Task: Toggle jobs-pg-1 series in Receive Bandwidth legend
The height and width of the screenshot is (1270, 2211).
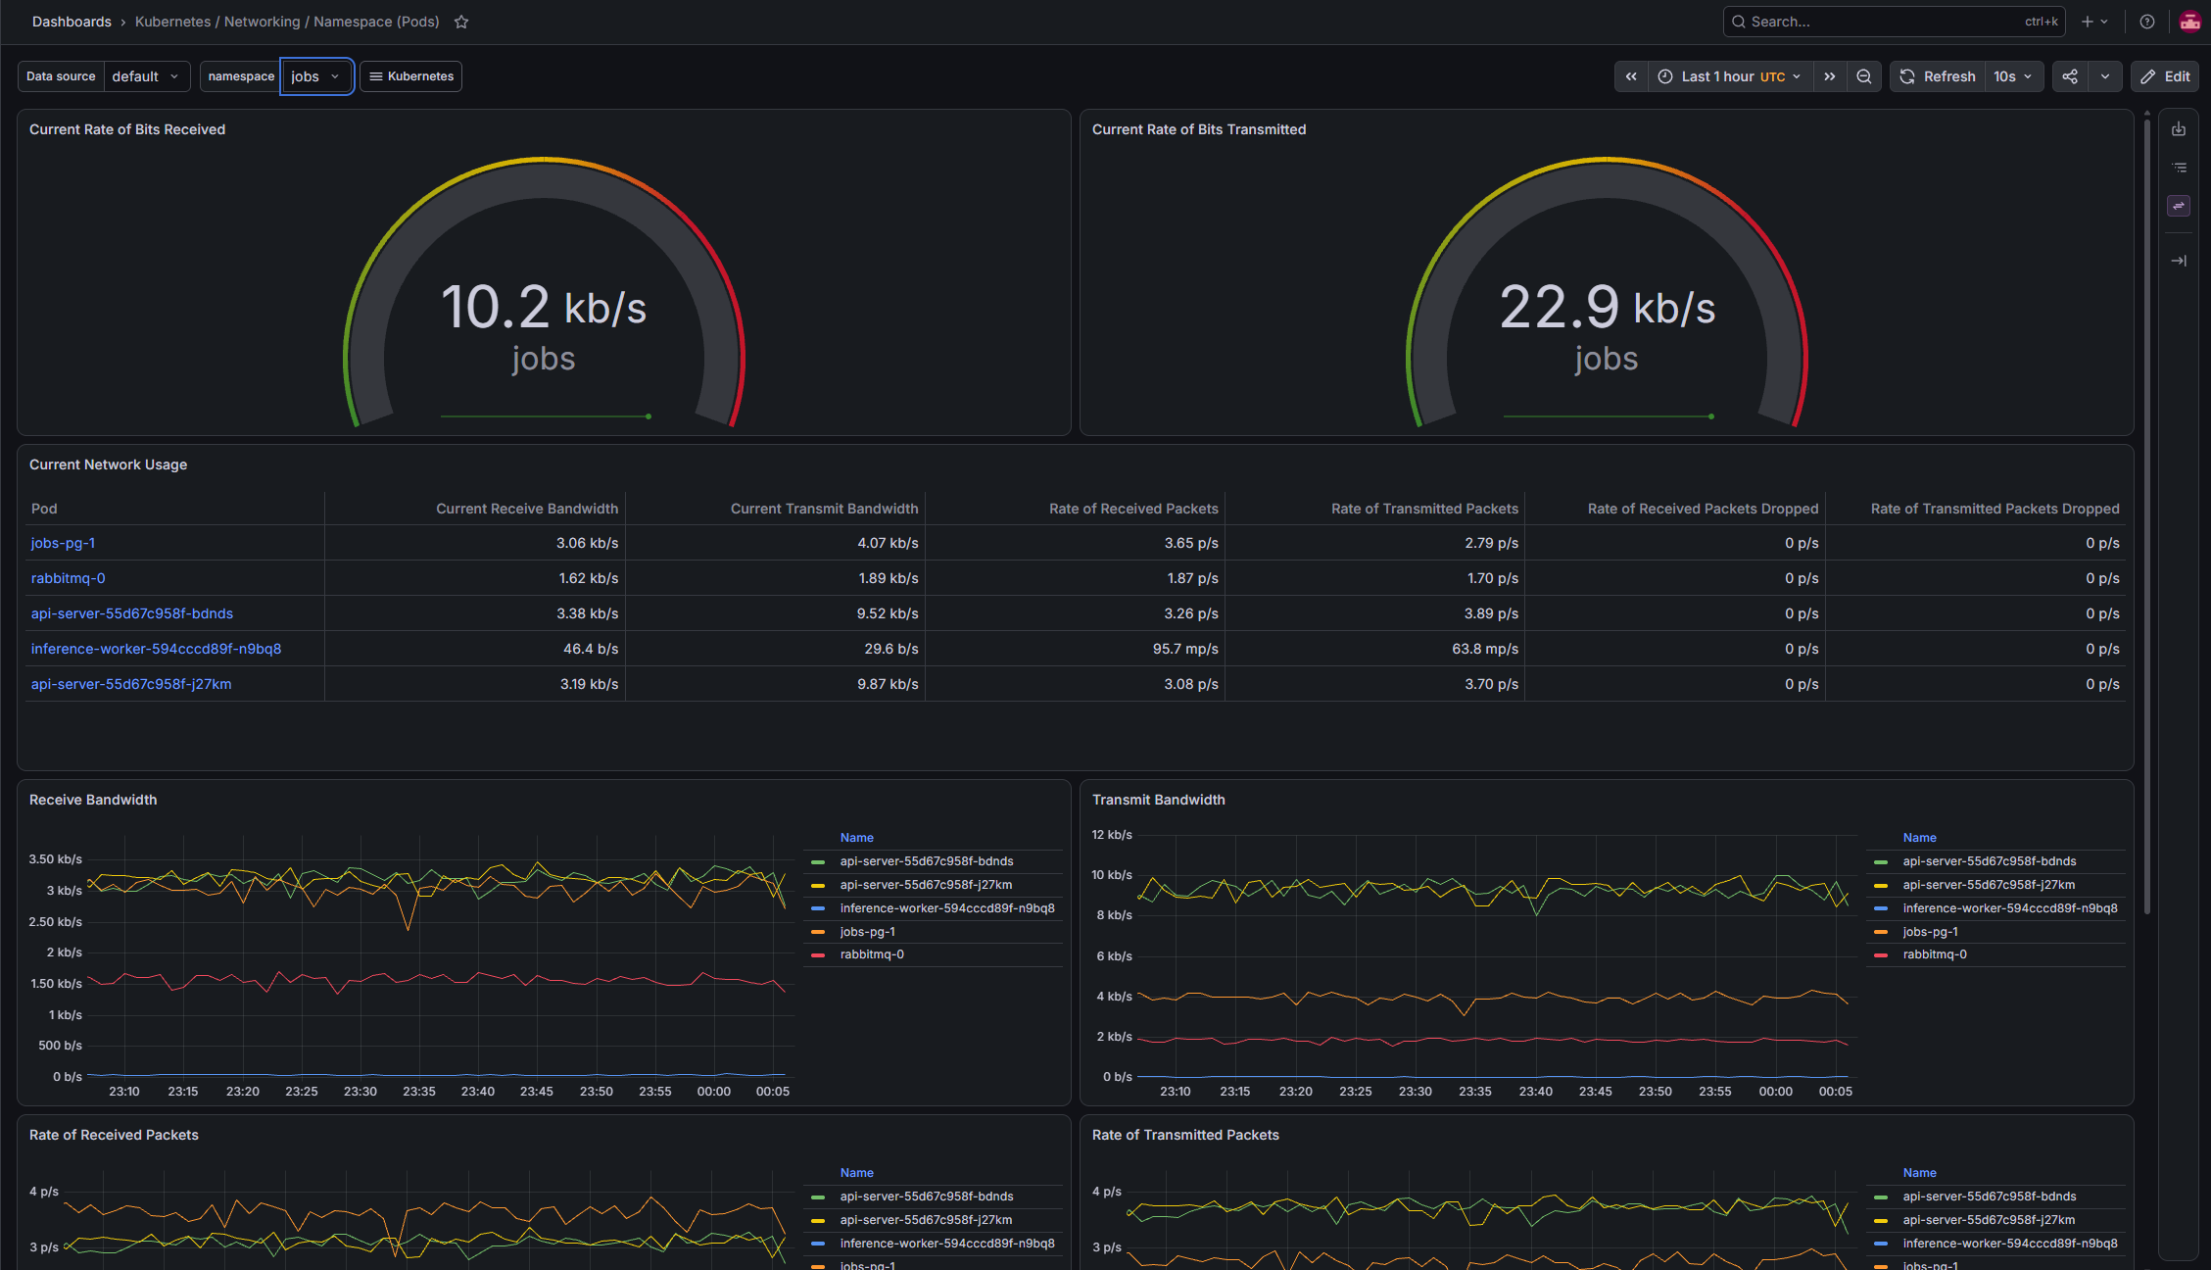Action: click(x=867, y=932)
